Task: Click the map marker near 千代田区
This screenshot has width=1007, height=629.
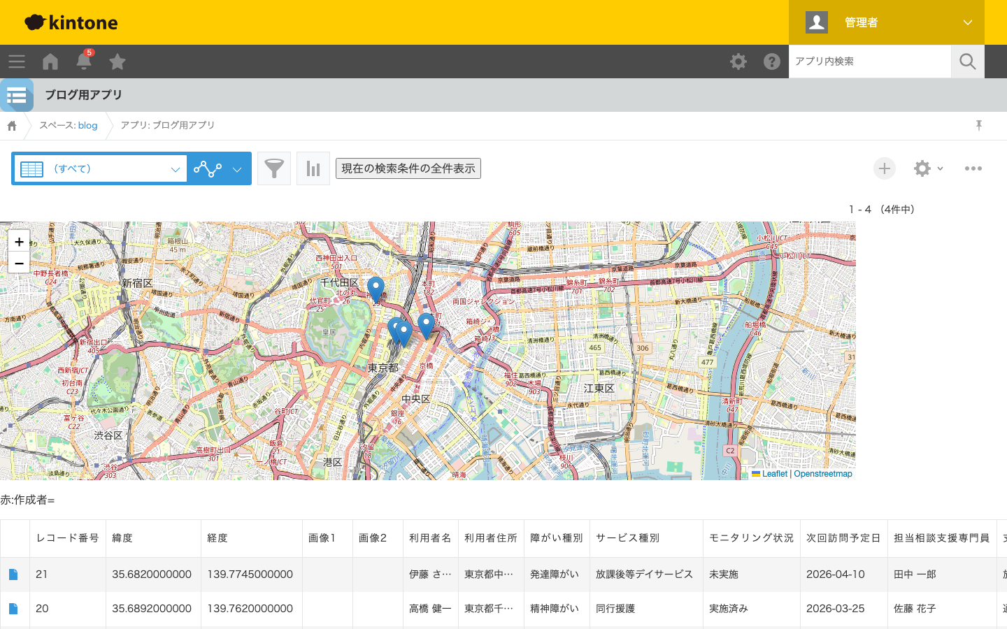Action: (x=376, y=289)
